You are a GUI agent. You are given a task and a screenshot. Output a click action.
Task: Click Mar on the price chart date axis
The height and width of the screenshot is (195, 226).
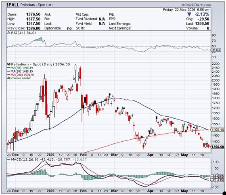(x=115, y=155)
